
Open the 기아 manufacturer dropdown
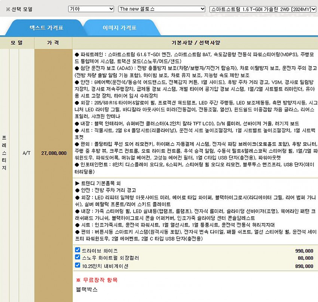coord(91,9)
